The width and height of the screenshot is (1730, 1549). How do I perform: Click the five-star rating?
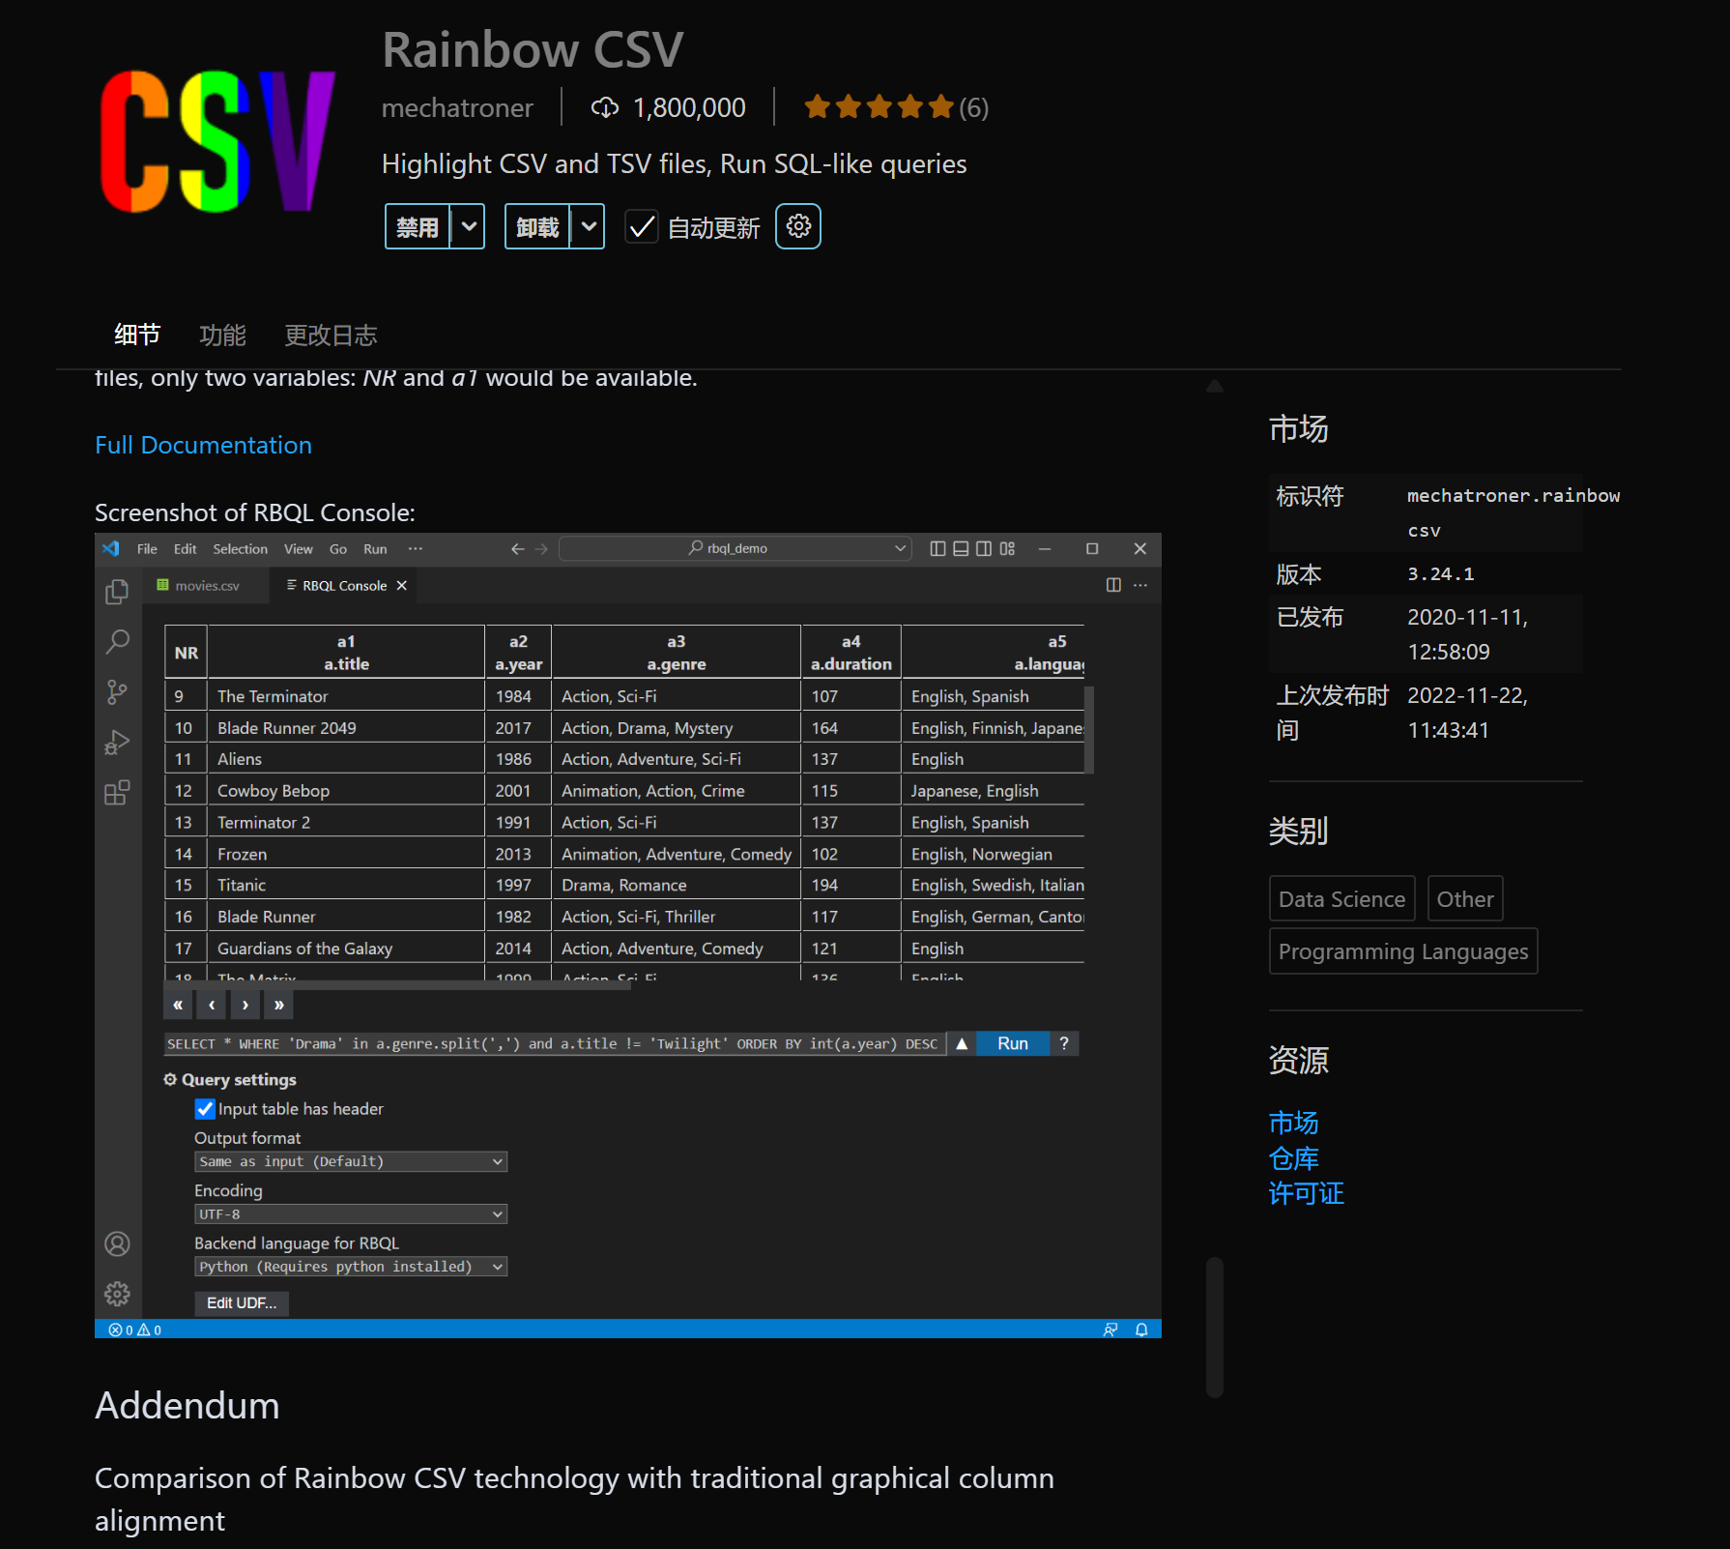point(879,107)
